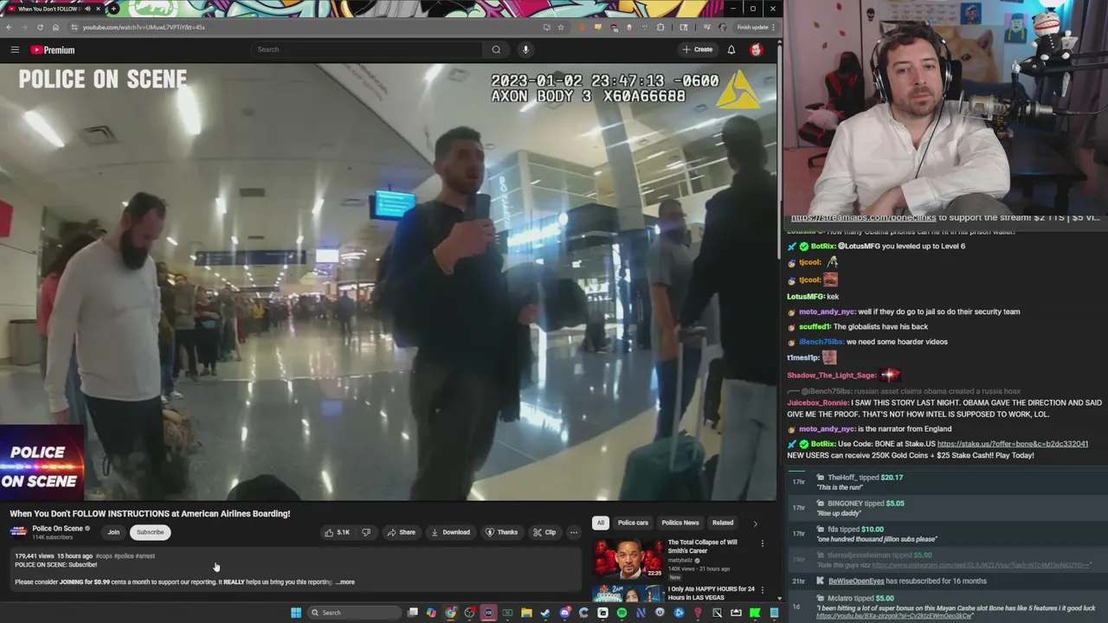Bookmark this page with the star icon
Image resolution: width=1108 pixels, height=623 pixels.
pos(561,27)
